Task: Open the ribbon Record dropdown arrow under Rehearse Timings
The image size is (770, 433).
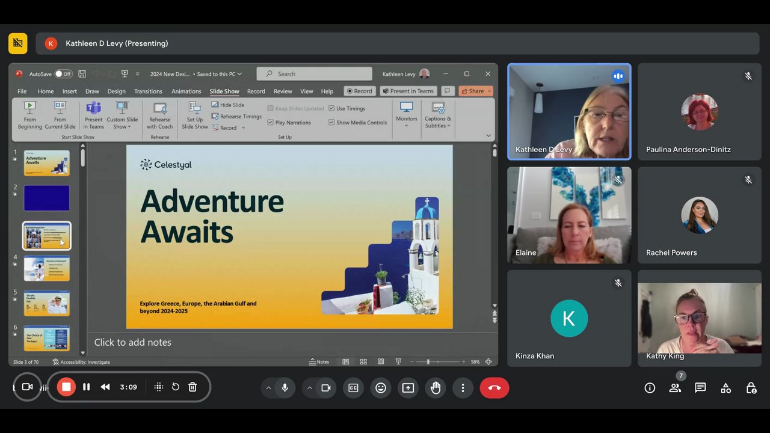Action: [x=243, y=128]
